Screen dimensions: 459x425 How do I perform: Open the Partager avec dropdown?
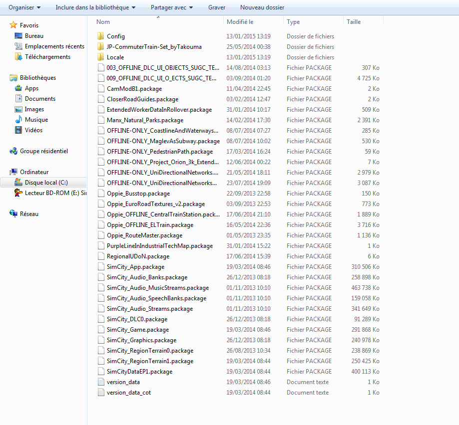[171, 7]
